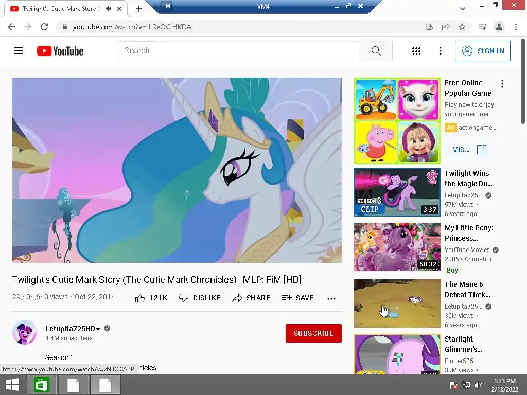Open the Letupita725HD★ channel name link
This screenshot has height=395, width=527.
(73, 329)
